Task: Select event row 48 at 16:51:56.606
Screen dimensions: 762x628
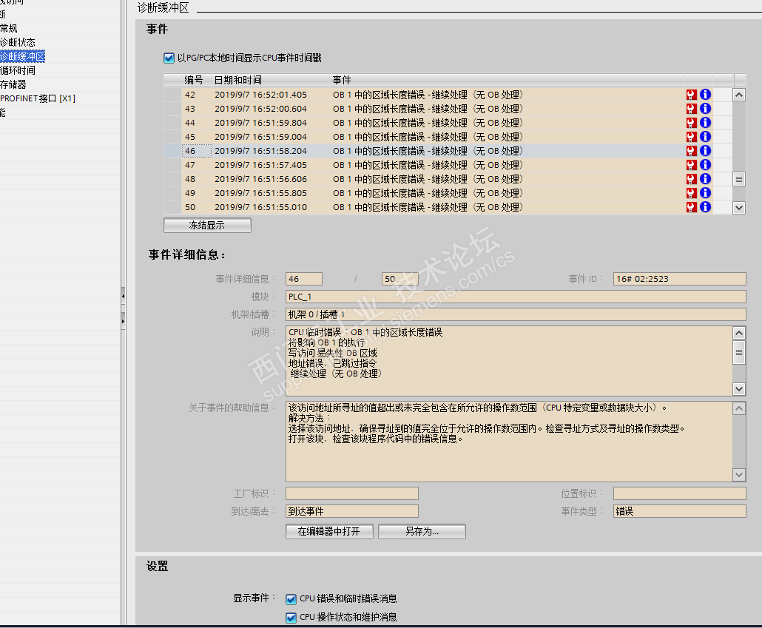Action: pos(448,179)
